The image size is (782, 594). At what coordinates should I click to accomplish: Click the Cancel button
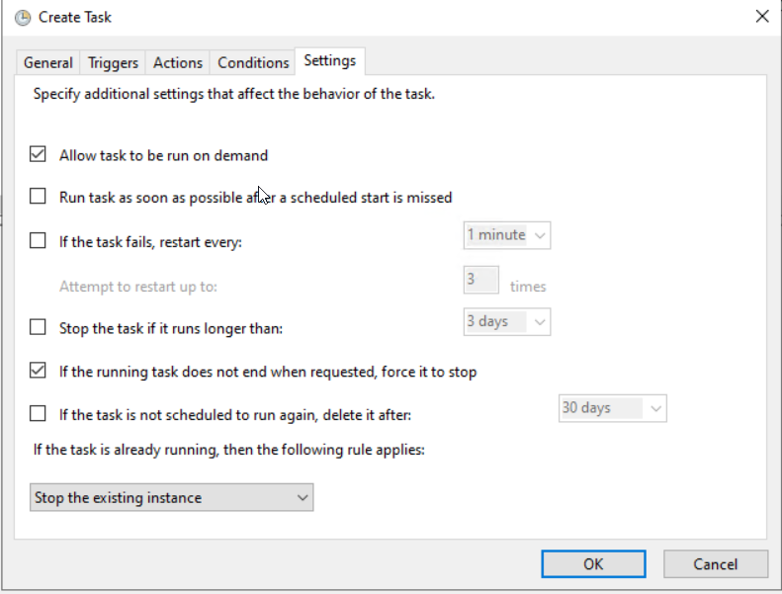[x=716, y=564]
